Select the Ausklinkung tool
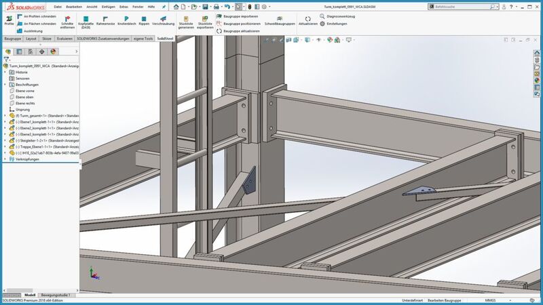The image size is (543, 305). pos(30,30)
